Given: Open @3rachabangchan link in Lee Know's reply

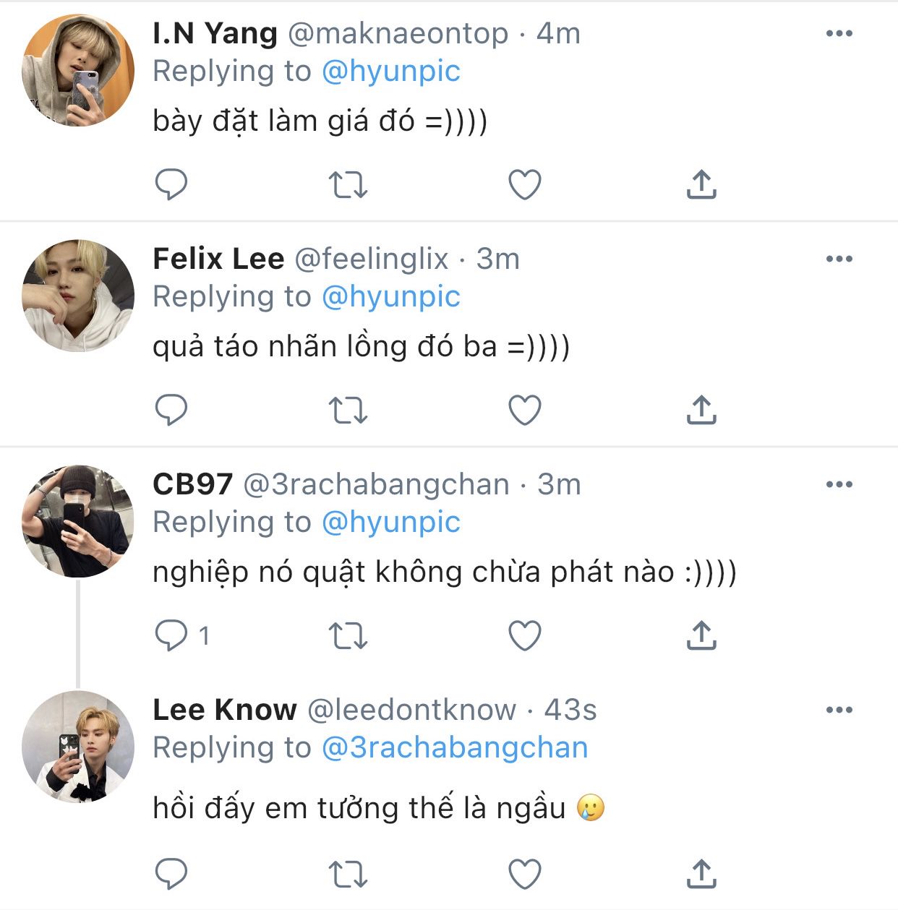Looking at the screenshot, I should [454, 748].
